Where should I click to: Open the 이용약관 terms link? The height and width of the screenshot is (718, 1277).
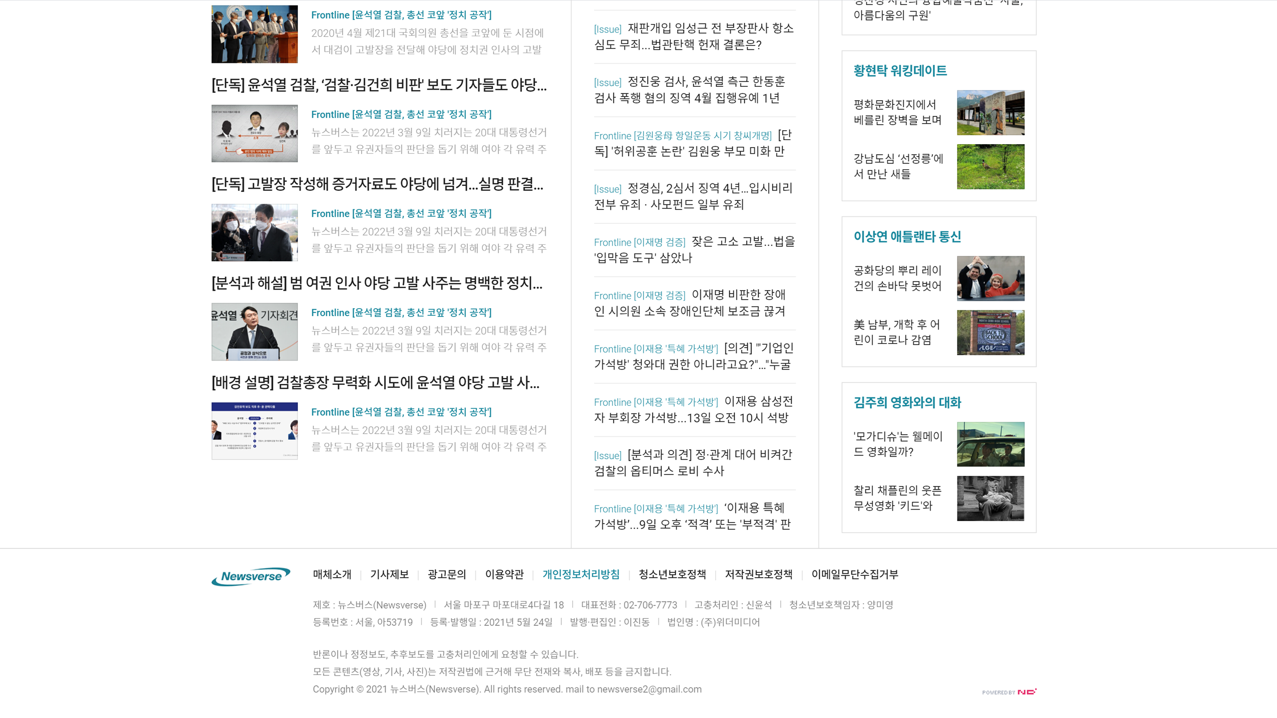(x=504, y=574)
